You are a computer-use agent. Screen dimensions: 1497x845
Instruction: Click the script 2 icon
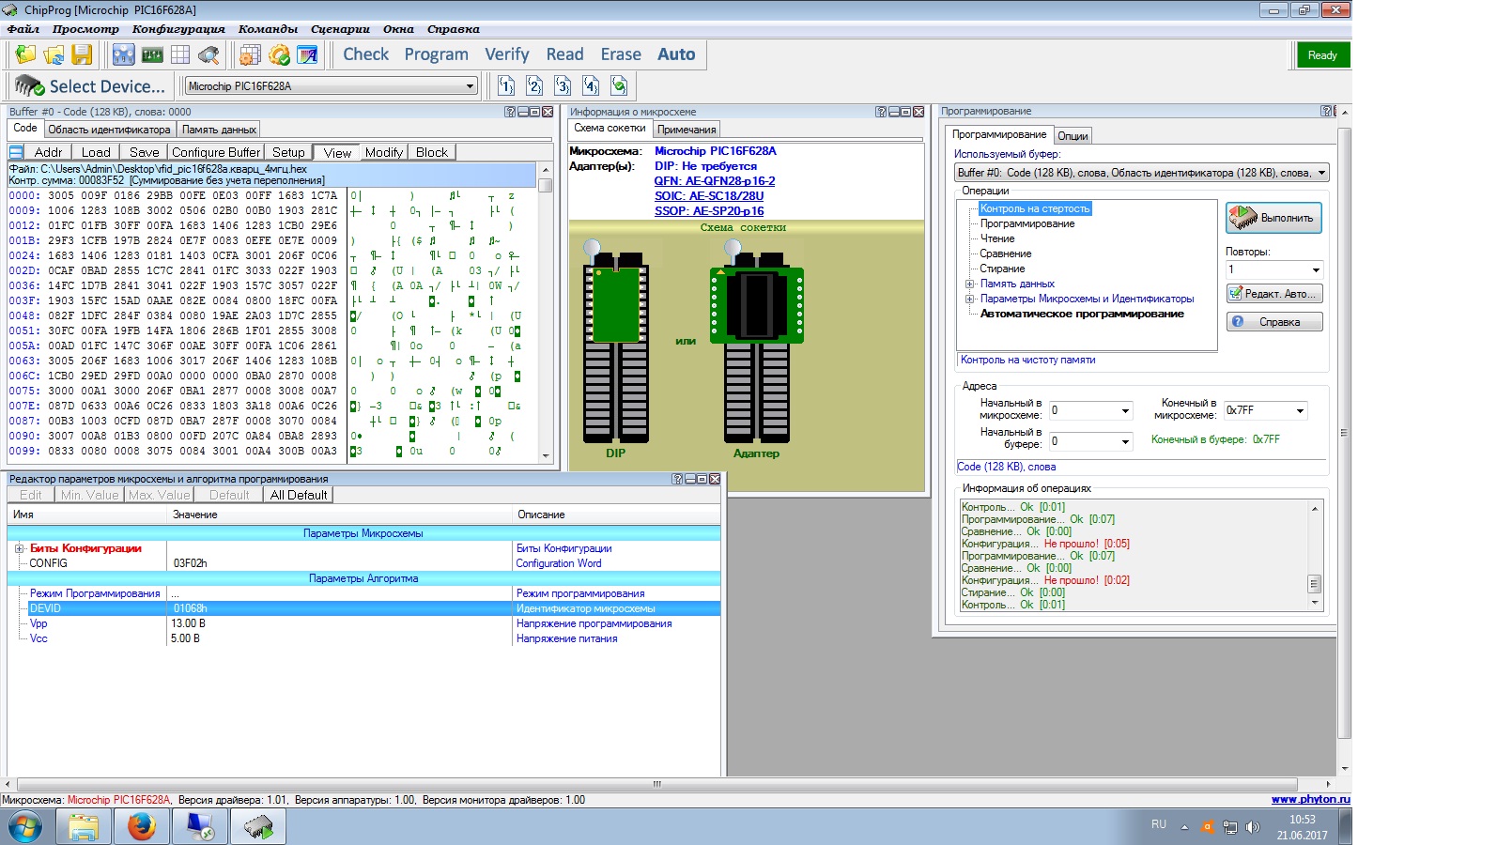pos(534,85)
